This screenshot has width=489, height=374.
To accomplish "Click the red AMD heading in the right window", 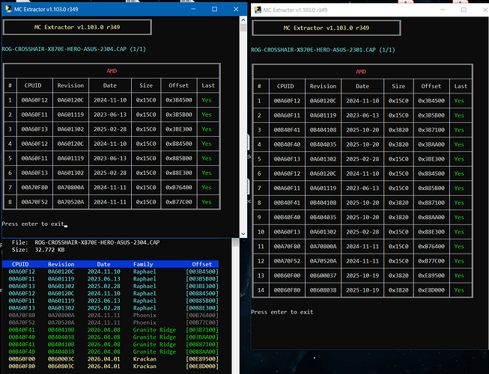I will pyautogui.click(x=361, y=71).
